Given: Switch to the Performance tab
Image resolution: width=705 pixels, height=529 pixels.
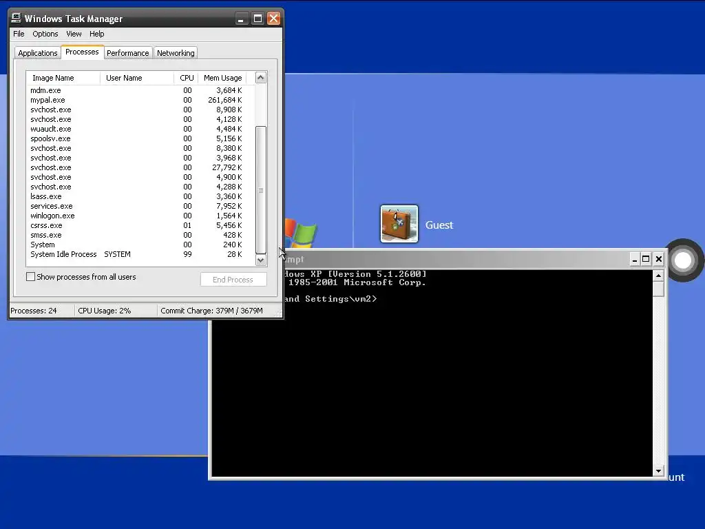Looking at the screenshot, I should (x=127, y=53).
